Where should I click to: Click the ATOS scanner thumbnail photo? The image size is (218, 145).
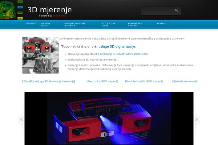point(40,55)
